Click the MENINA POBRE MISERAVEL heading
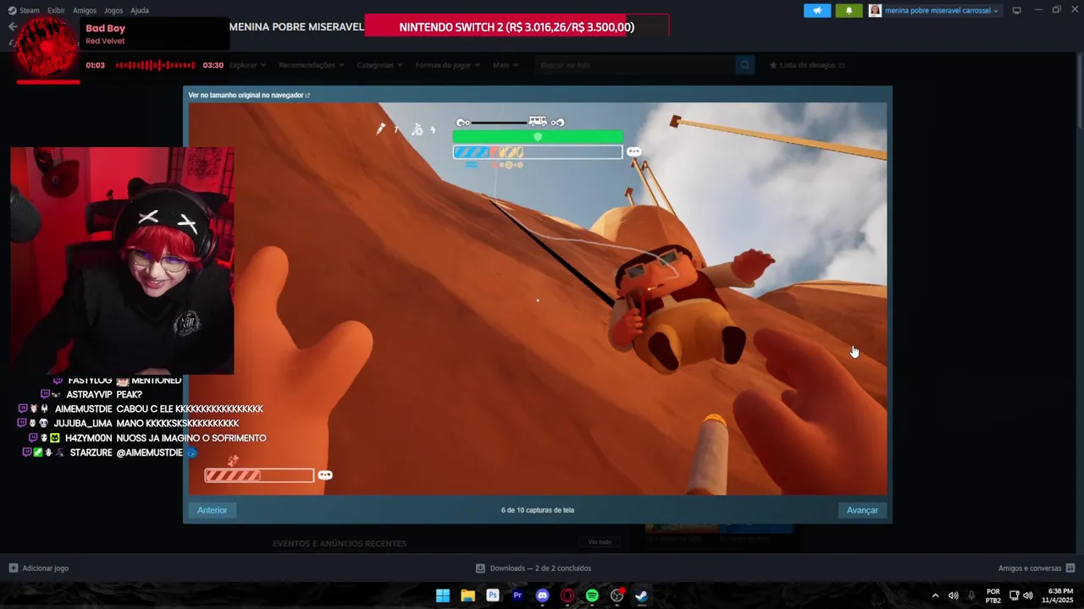The width and height of the screenshot is (1084, 609). [x=296, y=27]
